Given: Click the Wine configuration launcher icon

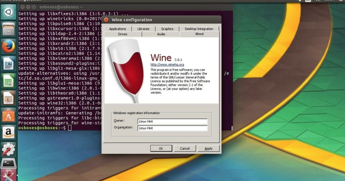Looking at the screenshot, I should (x=8, y=176).
